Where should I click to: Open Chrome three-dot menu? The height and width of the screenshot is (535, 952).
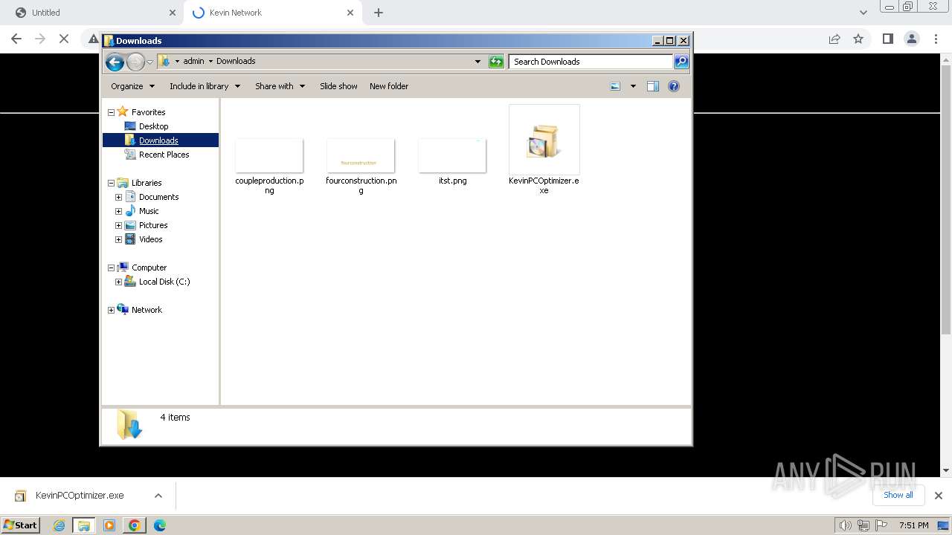pos(936,39)
